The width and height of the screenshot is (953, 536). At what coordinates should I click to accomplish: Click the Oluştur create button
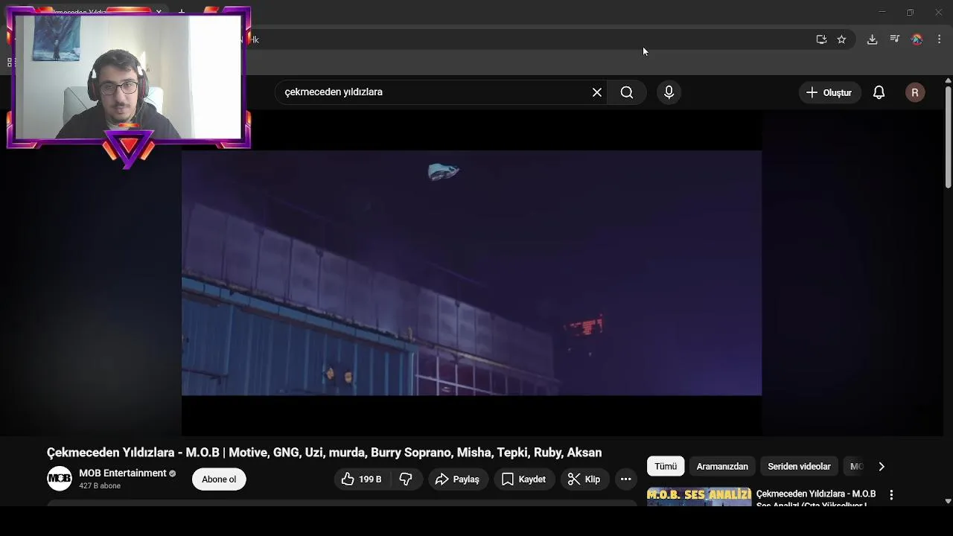pos(829,92)
